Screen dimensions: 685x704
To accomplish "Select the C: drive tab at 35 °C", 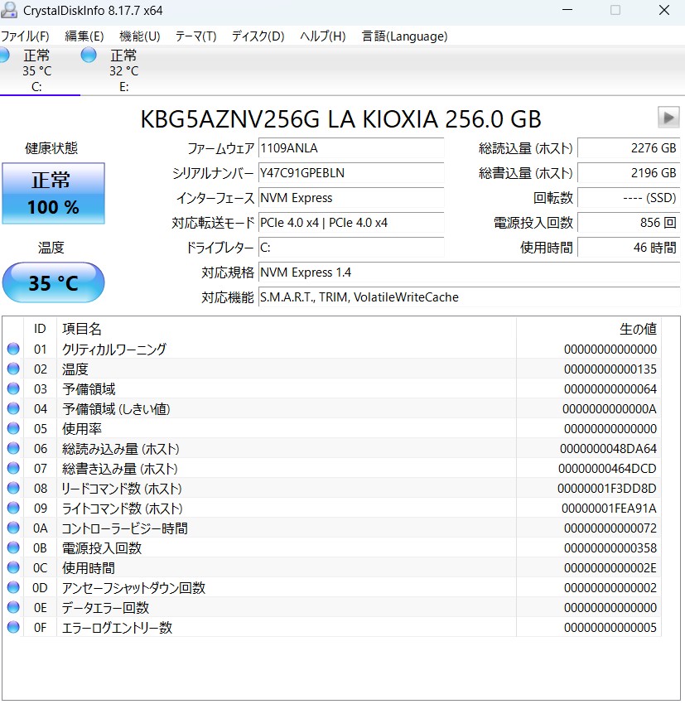I will [36, 71].
